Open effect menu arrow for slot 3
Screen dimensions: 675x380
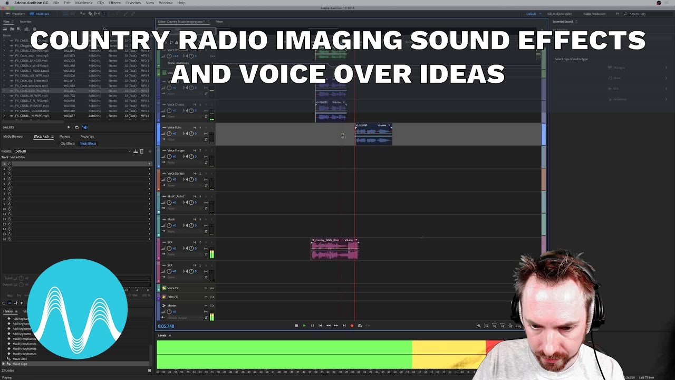coord(149,174)
